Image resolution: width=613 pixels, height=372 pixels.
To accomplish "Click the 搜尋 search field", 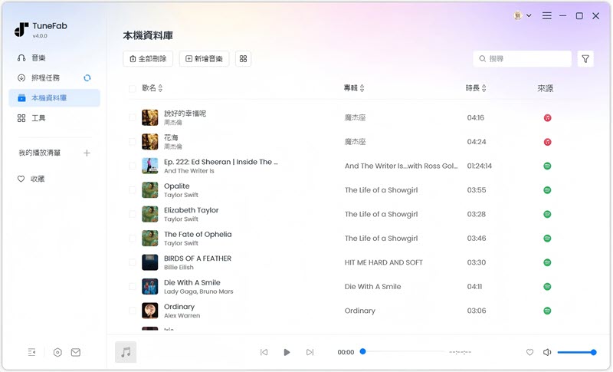I will coord(523,58).
